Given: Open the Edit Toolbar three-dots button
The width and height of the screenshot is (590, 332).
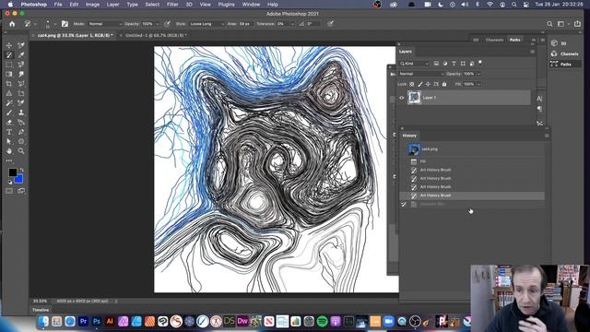Looking at the screenshot, I should coord(9,160).
